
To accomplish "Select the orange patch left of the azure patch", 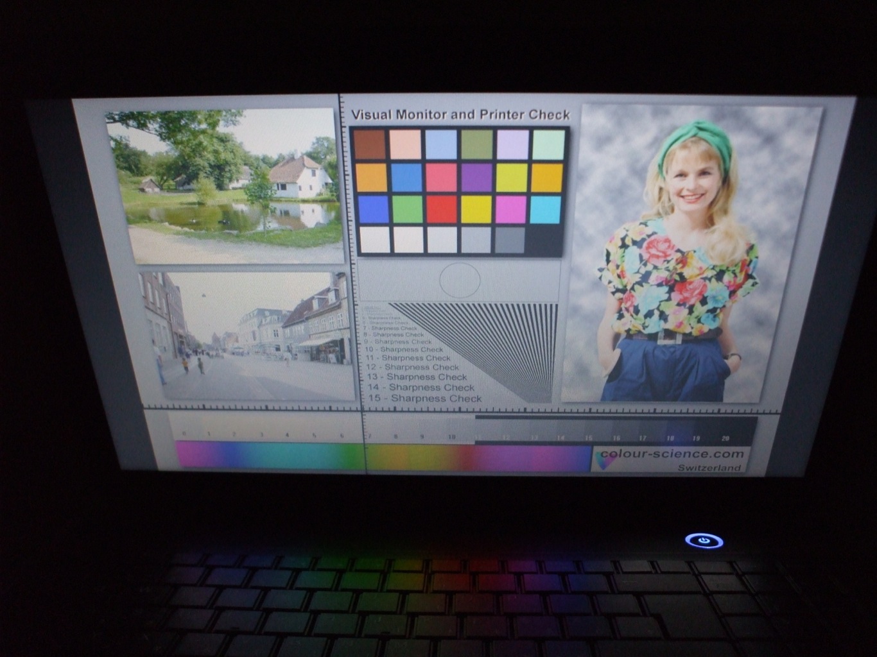I will [x=371, y=178].
